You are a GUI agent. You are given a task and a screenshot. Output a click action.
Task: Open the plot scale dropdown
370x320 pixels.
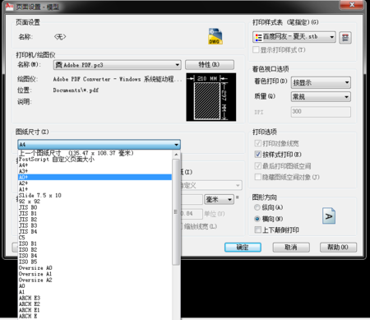coord(211,185)
